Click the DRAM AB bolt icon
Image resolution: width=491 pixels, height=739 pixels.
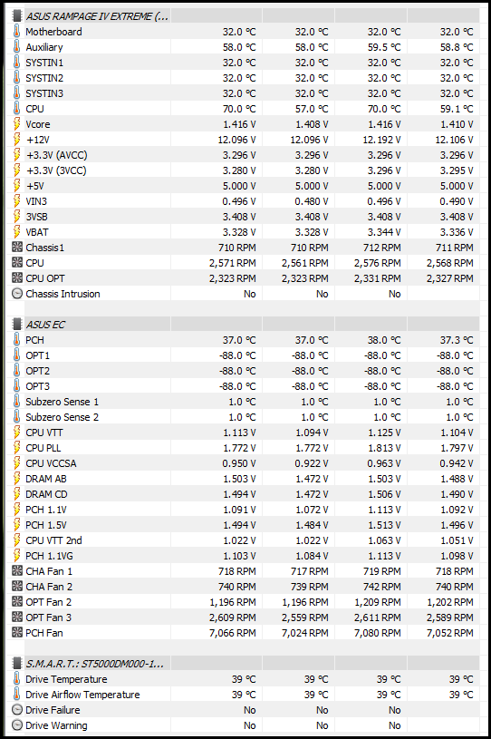click(x=17, y=479)
